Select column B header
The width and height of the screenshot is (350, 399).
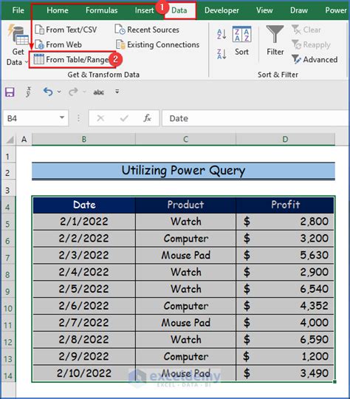(83, 140)
